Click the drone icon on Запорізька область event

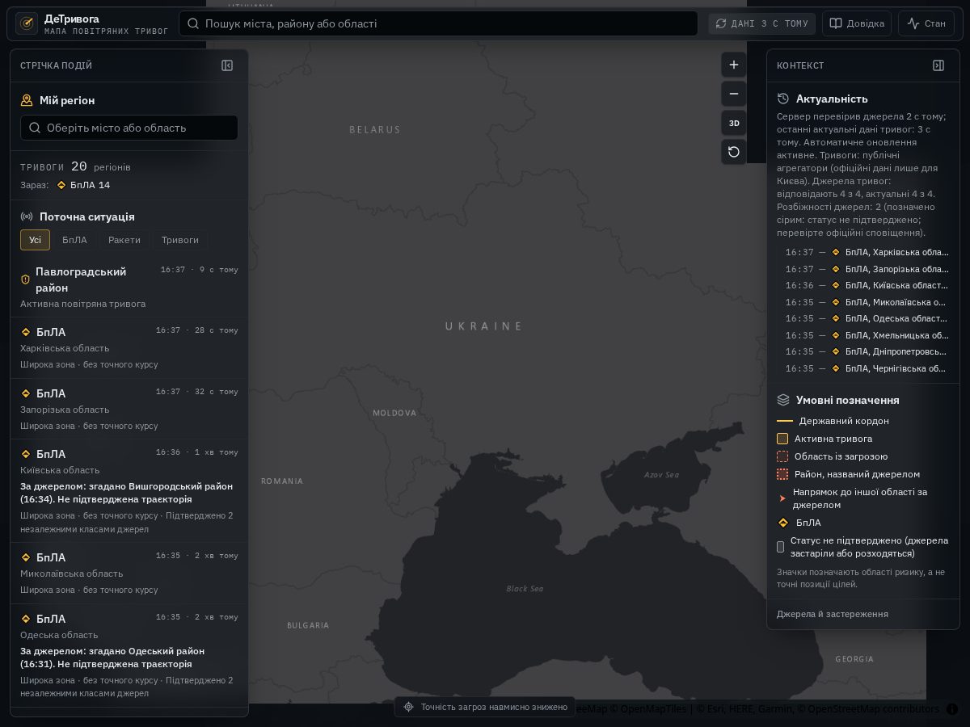pyautogui.click(x=26, y=393)
